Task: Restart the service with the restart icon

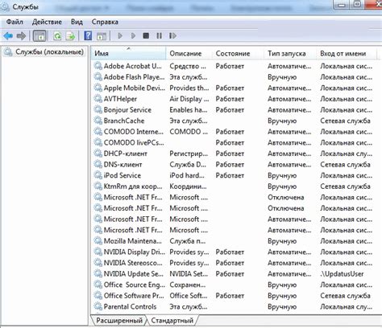Action: tap(172, 35)
